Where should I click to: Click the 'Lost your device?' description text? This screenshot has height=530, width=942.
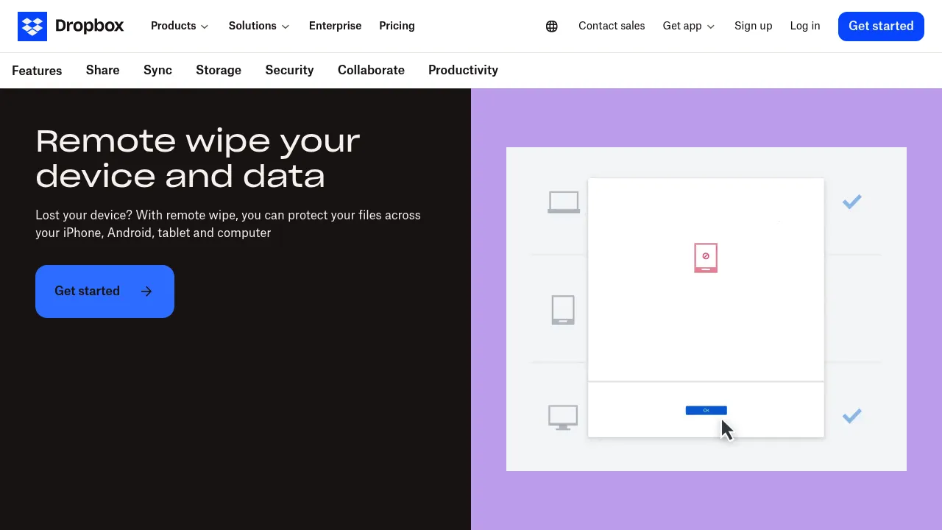pos(228,224)
